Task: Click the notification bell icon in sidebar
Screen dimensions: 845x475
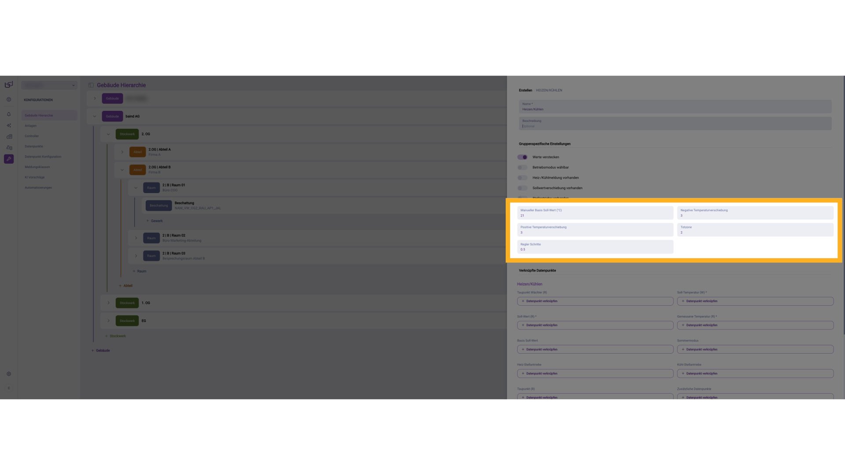Action: (x=9, y=114)
